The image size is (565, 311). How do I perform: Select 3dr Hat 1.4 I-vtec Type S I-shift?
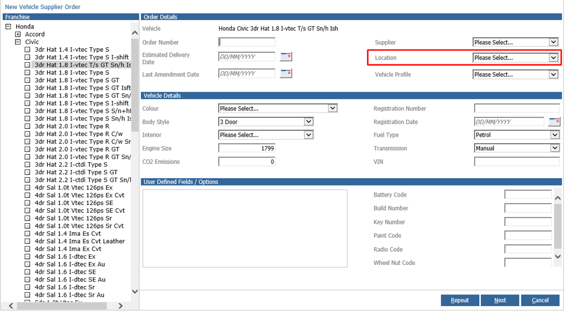pyautogui.click(x=81, y=57)
